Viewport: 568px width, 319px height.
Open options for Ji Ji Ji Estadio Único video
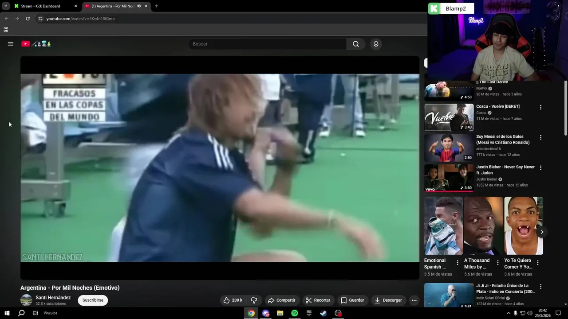[540, 287]
